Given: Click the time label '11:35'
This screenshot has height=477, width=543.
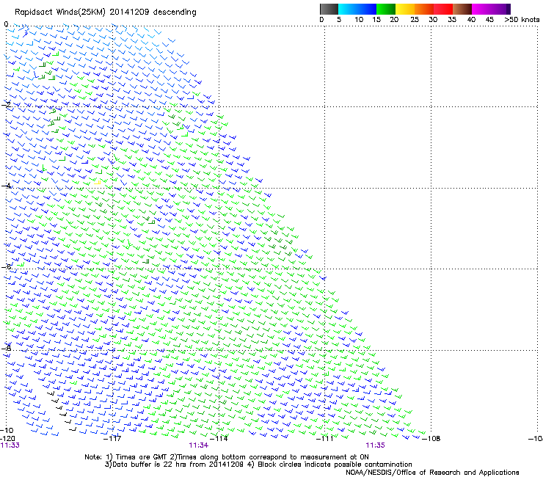Looking at the screenshot, I should click(376, 445).
